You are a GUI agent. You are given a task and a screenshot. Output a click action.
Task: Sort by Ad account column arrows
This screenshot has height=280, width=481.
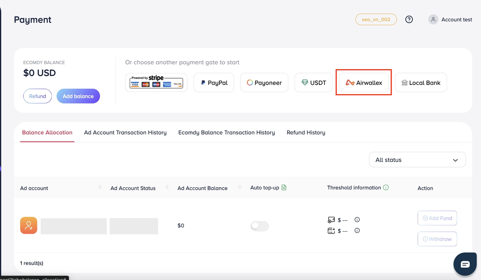pos(100,187)
